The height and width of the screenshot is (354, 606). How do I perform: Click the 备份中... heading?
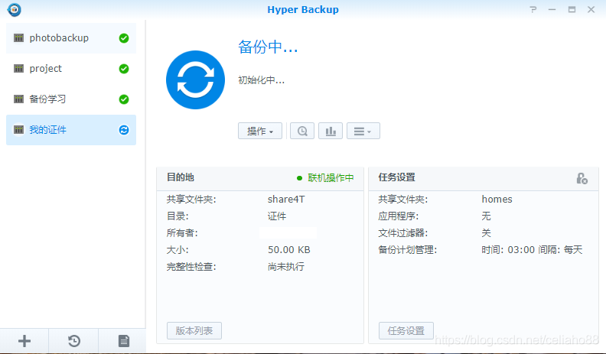tap(268, 47)
